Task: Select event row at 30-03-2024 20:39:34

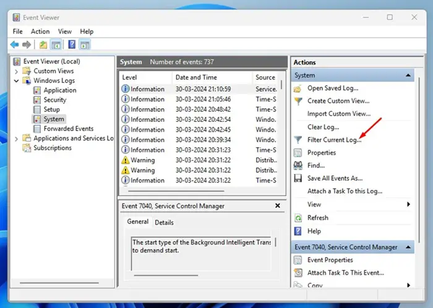Action: [199, 140]
